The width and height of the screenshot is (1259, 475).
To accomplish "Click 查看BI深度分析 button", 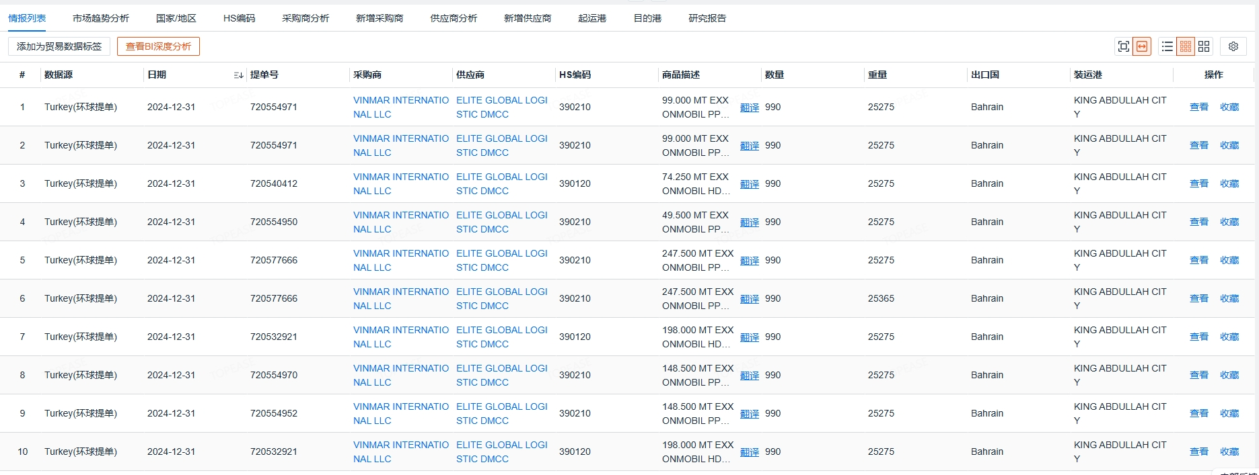I will click(x=158, y=46).
